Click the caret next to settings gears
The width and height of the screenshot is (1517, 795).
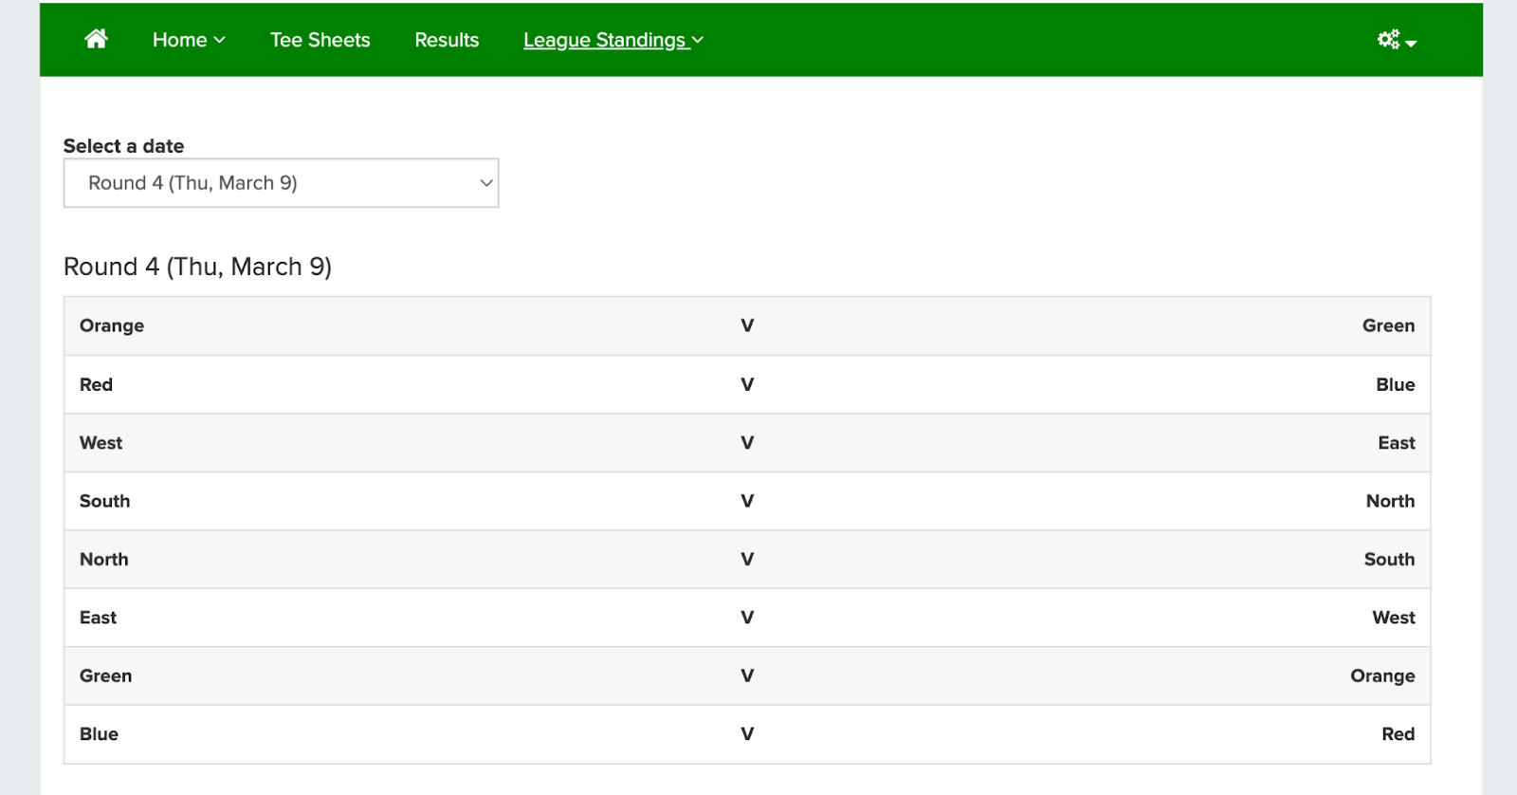click(1411, 43)
